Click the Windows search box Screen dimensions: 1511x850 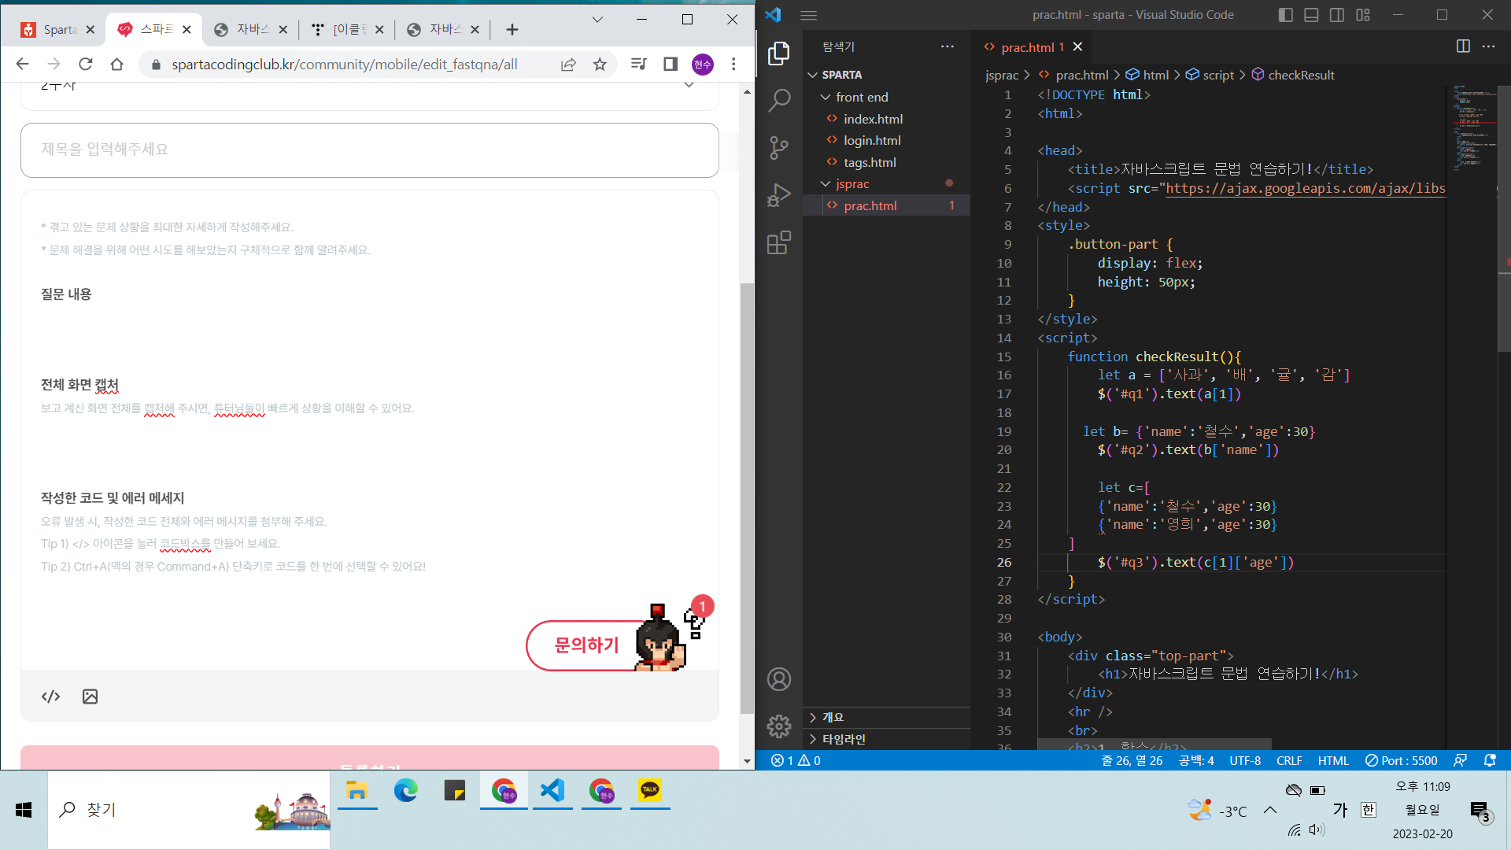pos(189,810)
